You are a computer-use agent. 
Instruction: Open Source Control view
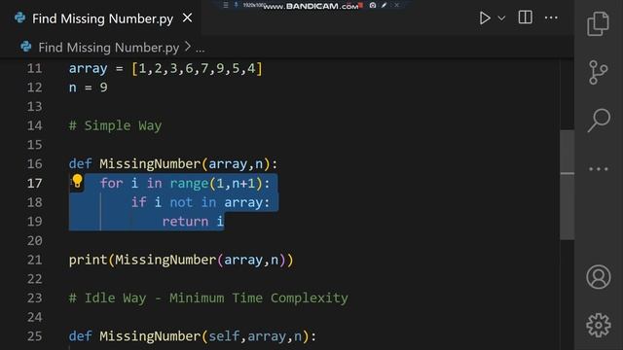[x=598, y=72]
